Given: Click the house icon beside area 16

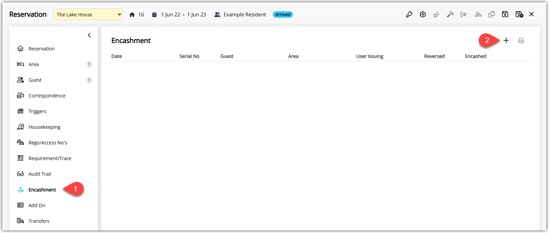Looking at the screenshot, I should 132,15.
